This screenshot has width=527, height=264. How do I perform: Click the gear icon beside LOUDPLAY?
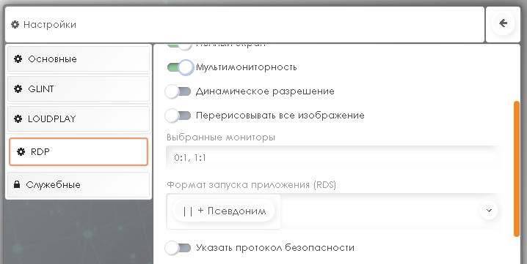[x=18, y=118]
